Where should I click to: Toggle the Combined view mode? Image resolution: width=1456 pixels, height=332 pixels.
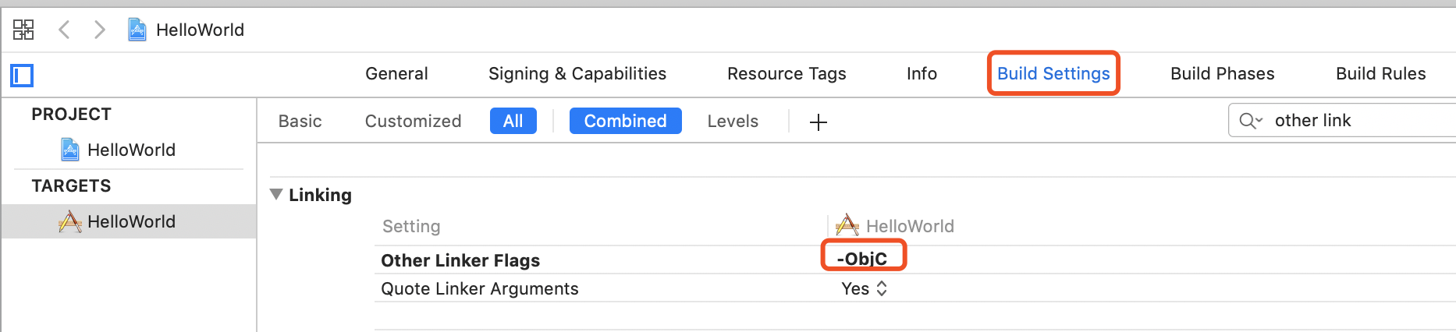pyautogui.click(x=625, y=121)
